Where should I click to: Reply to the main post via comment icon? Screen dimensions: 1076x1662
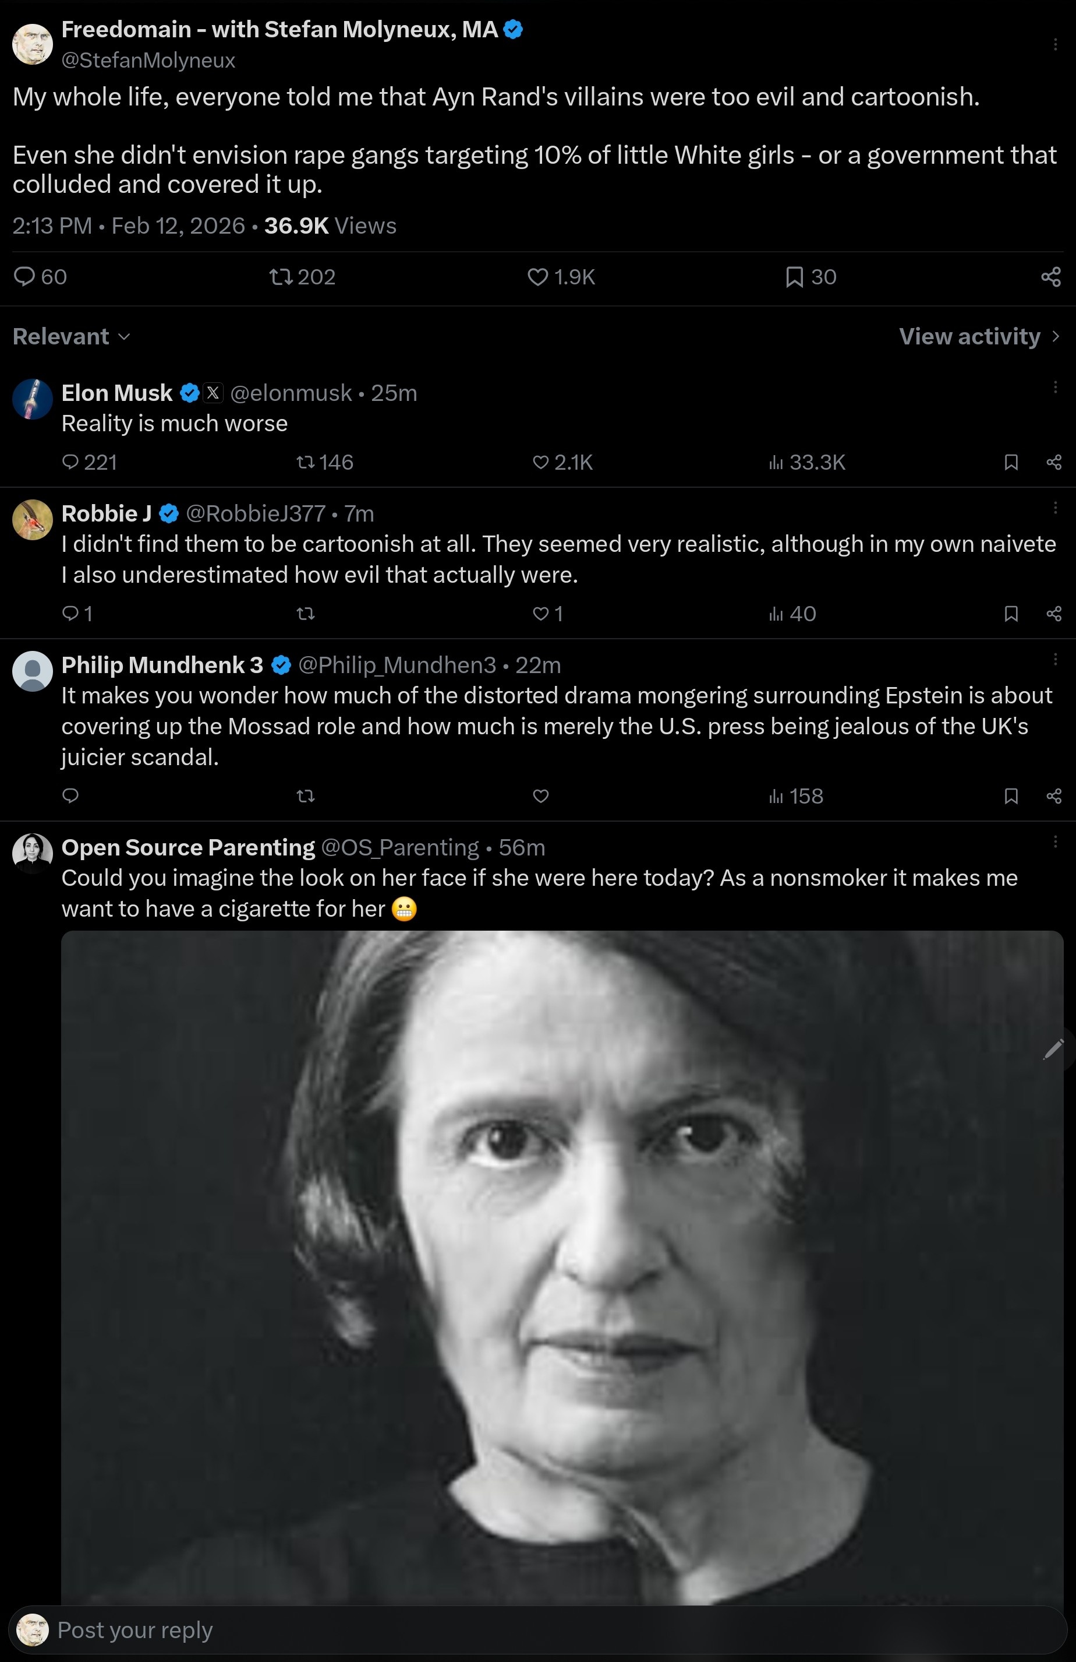click(x=24, y=277)
